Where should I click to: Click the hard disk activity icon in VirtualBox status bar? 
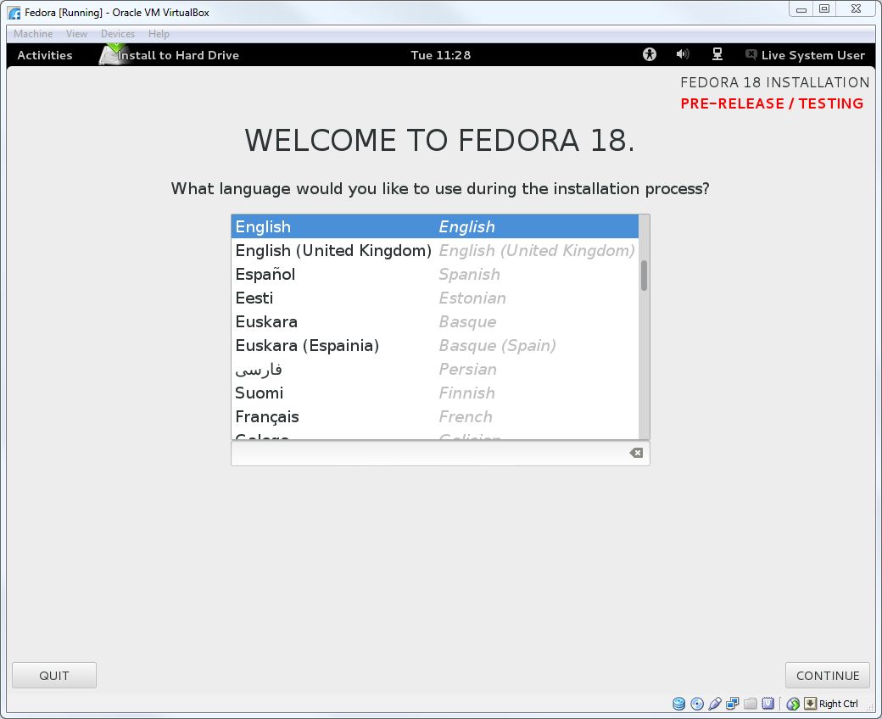[679, 703]
